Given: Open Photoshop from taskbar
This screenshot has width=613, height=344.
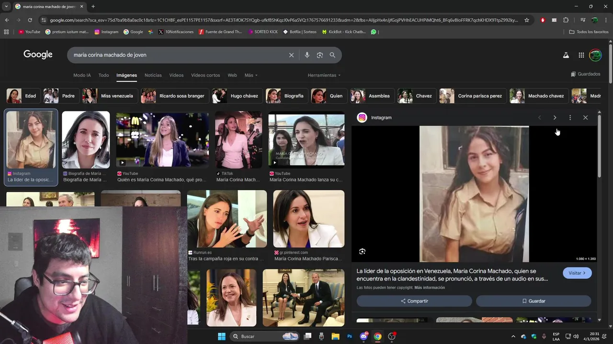Looking at the screenshot, I should click(x=350, y=336).
